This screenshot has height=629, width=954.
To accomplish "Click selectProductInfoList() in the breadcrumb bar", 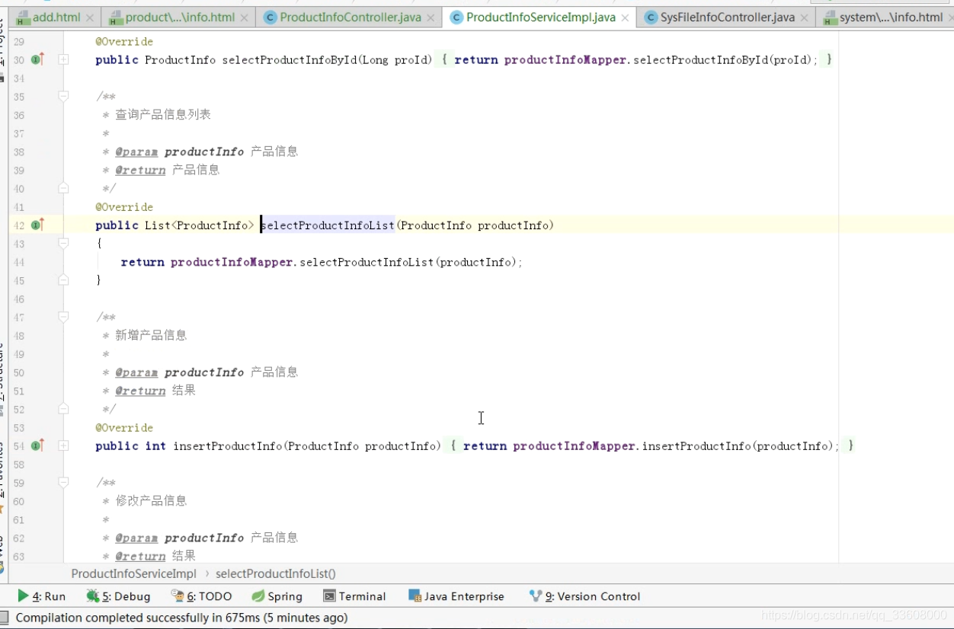I will point(276,573).
